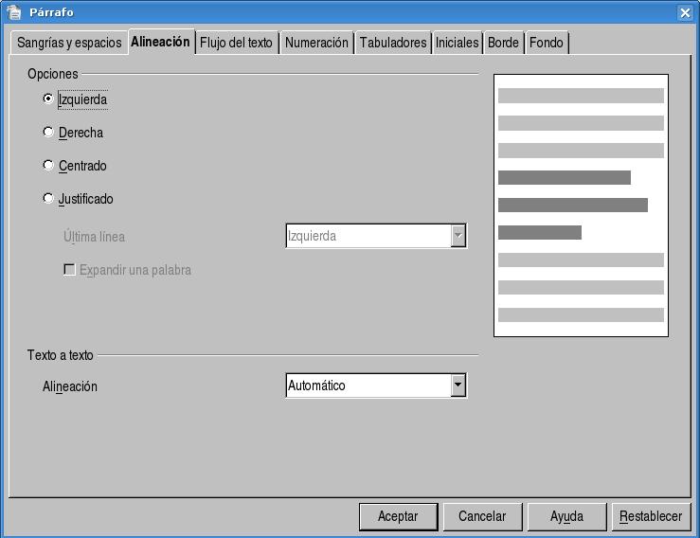Click the Aceptar button
The width and height of the screenshot is (700, 538).
(x=398, y=516)
